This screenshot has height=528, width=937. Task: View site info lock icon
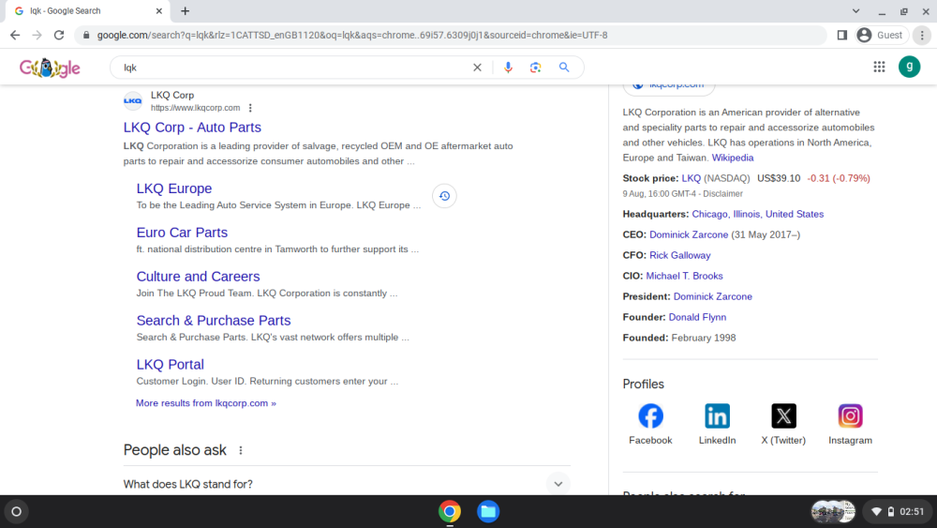86,36
